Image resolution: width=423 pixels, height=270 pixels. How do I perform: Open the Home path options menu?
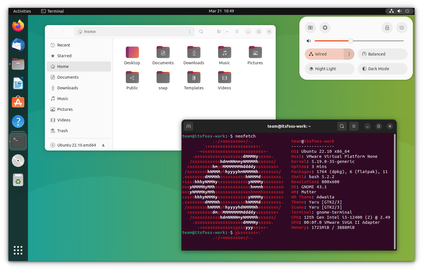[x=190, y=32]
